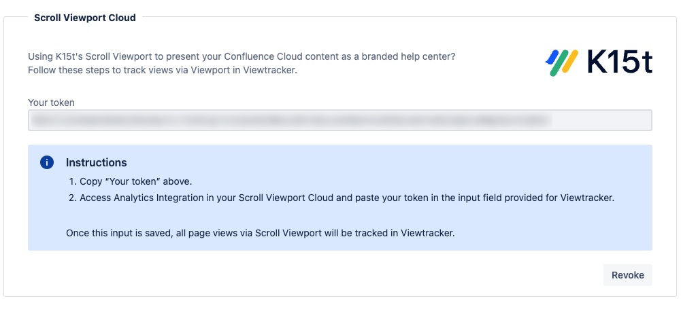This screenshot has width=681, height=309.
Task: Click the K15t striped logo mark
Action: tap(561, 62)
